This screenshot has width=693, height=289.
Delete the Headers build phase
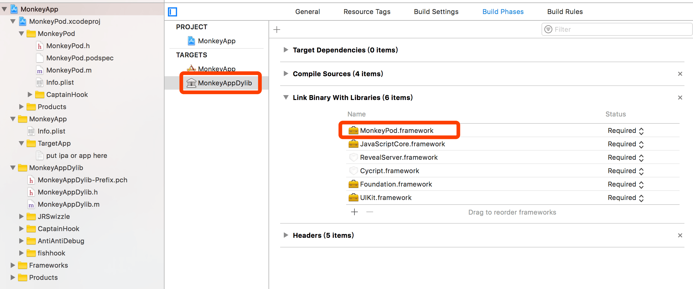pos(680,235)
